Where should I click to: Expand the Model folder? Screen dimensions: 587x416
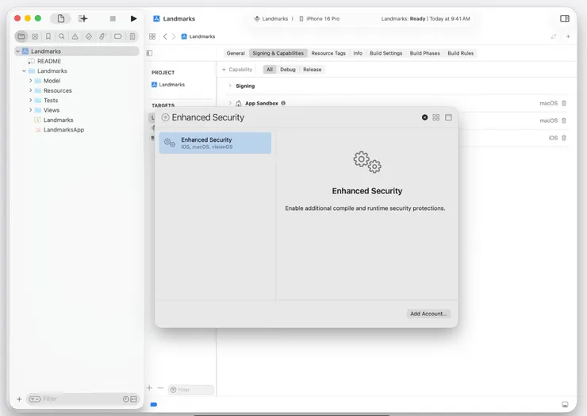point(30,81)
